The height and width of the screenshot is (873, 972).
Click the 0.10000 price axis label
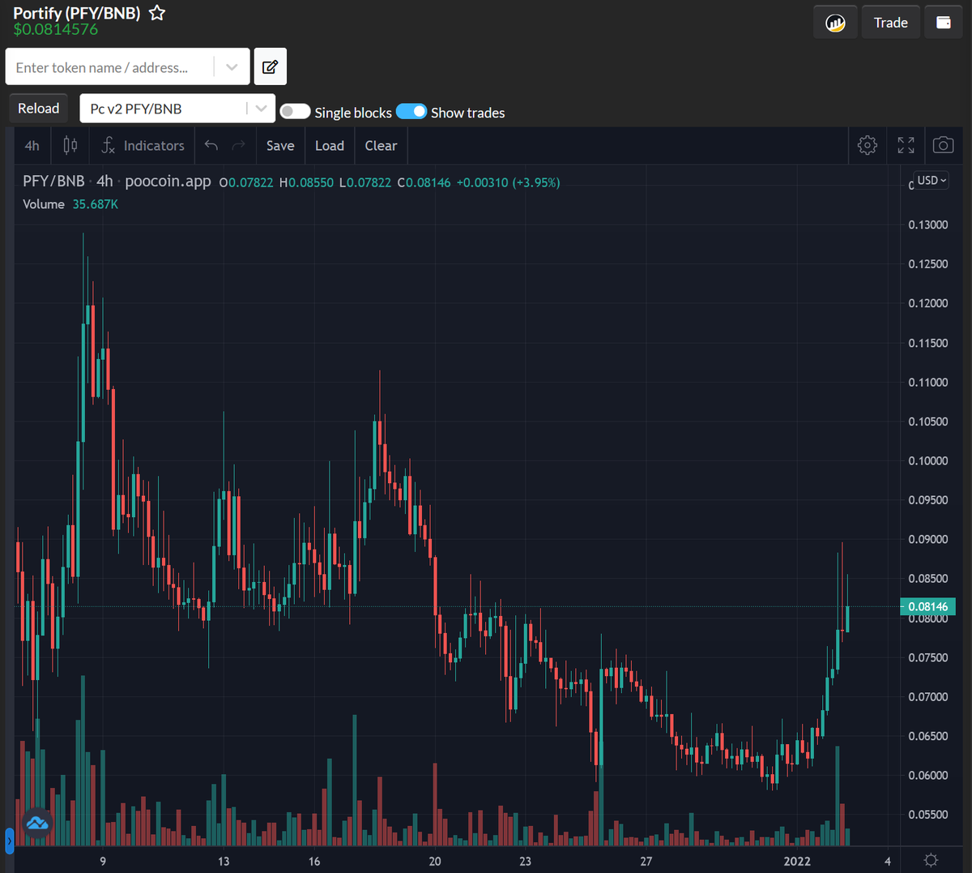[928, 460]
